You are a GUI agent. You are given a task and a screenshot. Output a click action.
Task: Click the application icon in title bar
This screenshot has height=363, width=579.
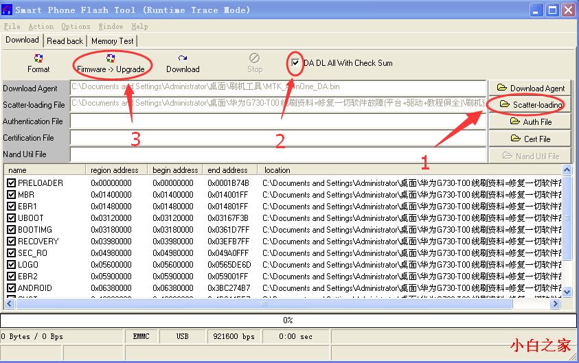pos(7,10)
